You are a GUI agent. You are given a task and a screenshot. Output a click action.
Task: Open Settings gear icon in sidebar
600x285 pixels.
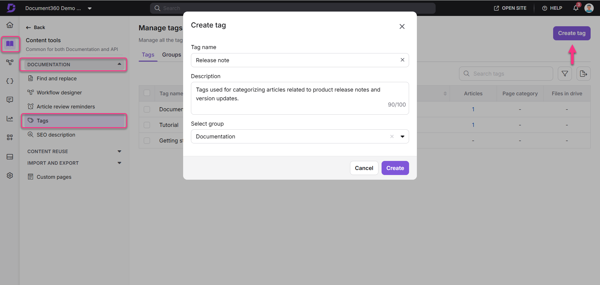(10, 176)
